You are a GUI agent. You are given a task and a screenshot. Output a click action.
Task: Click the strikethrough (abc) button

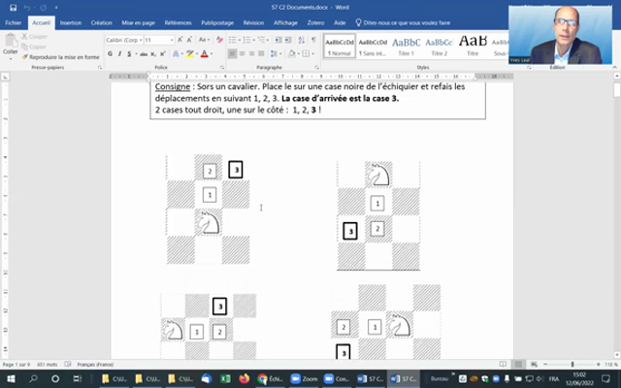(x=146, y=53)
